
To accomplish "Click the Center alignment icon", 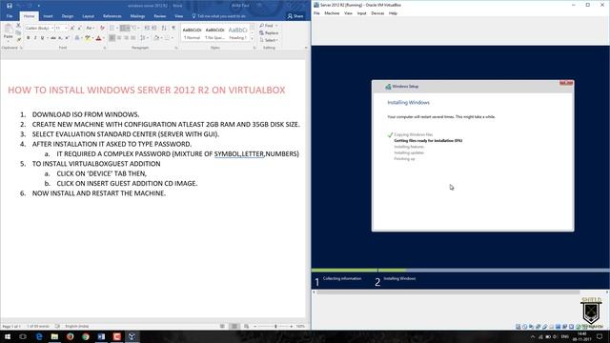I will (x=119, y=38).
